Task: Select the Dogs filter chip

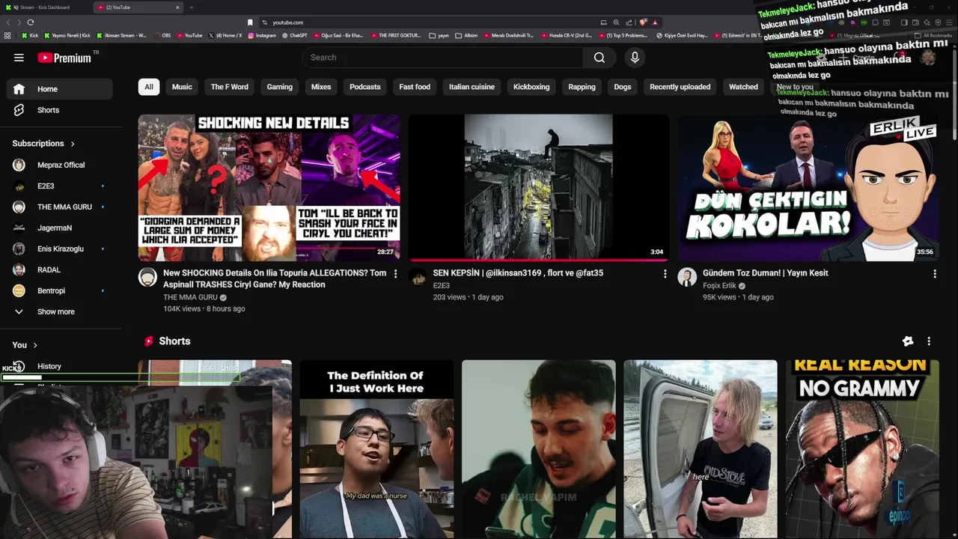Action: click(623, 87)
